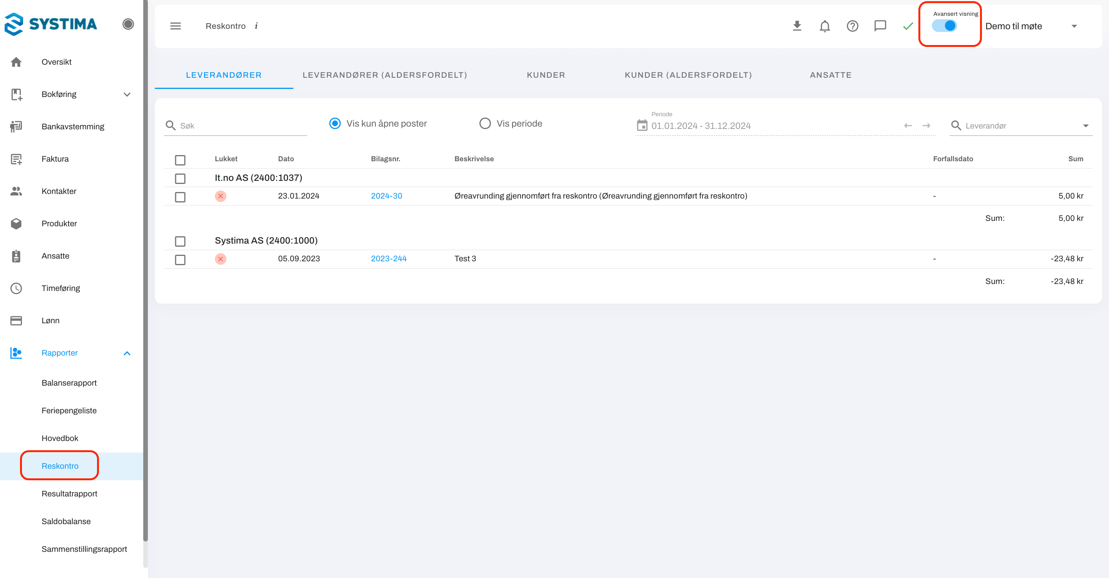Toggle the Avansert visning switch

tap(945, 26)
